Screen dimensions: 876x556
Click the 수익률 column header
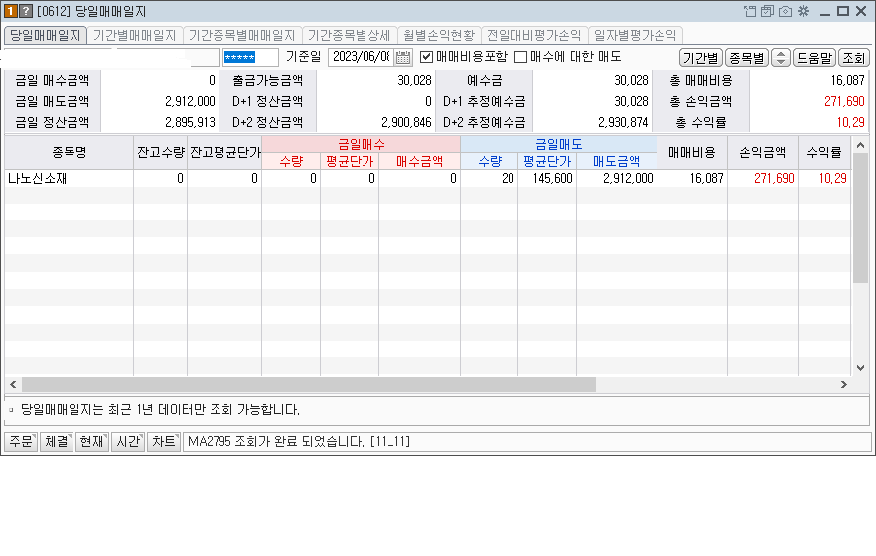click(824, 152)
